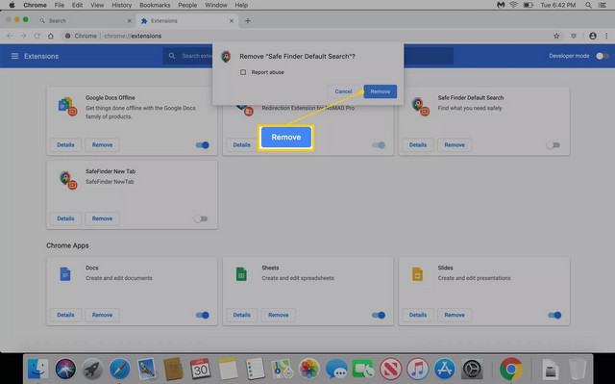
Task: Launch Siri from the dock
Action: [65, 369]
